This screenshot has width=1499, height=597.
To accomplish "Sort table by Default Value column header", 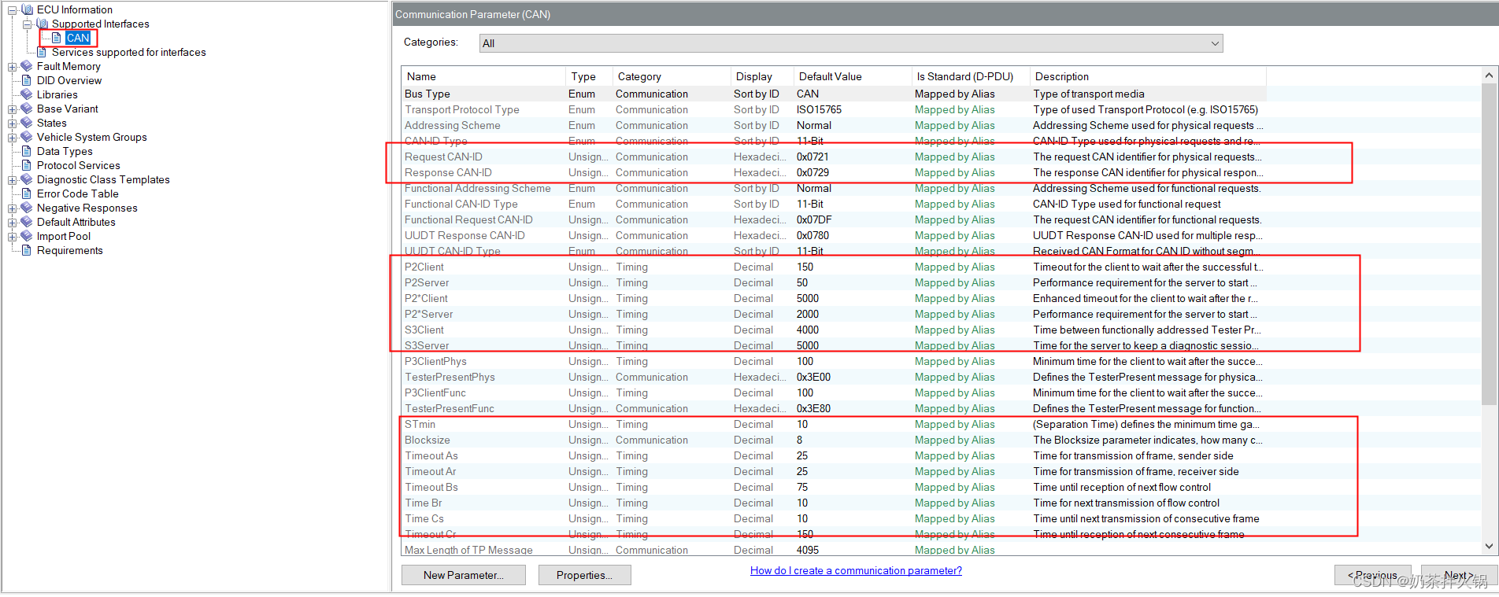I will pos(853,76).
